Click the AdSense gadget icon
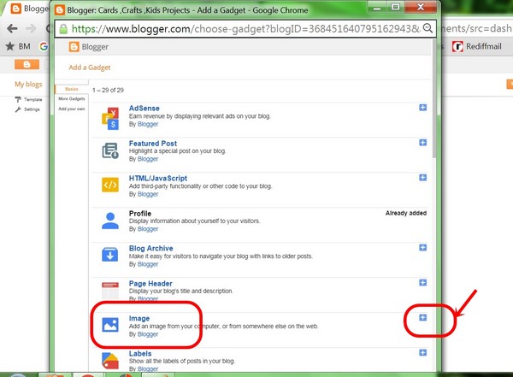The image size is (513, 377). tap(110, 118)
